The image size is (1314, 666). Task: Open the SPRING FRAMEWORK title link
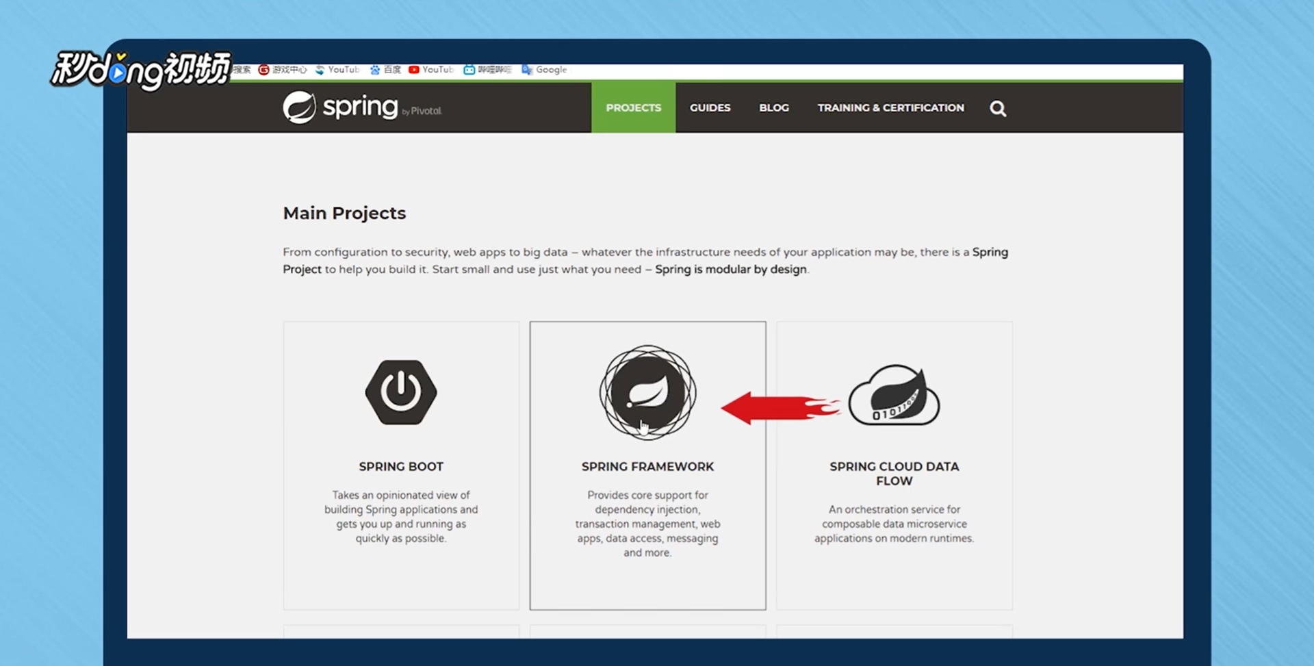647,466
